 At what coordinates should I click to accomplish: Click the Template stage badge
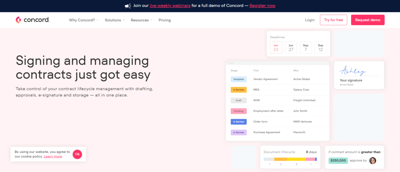[x=239, y=79]
